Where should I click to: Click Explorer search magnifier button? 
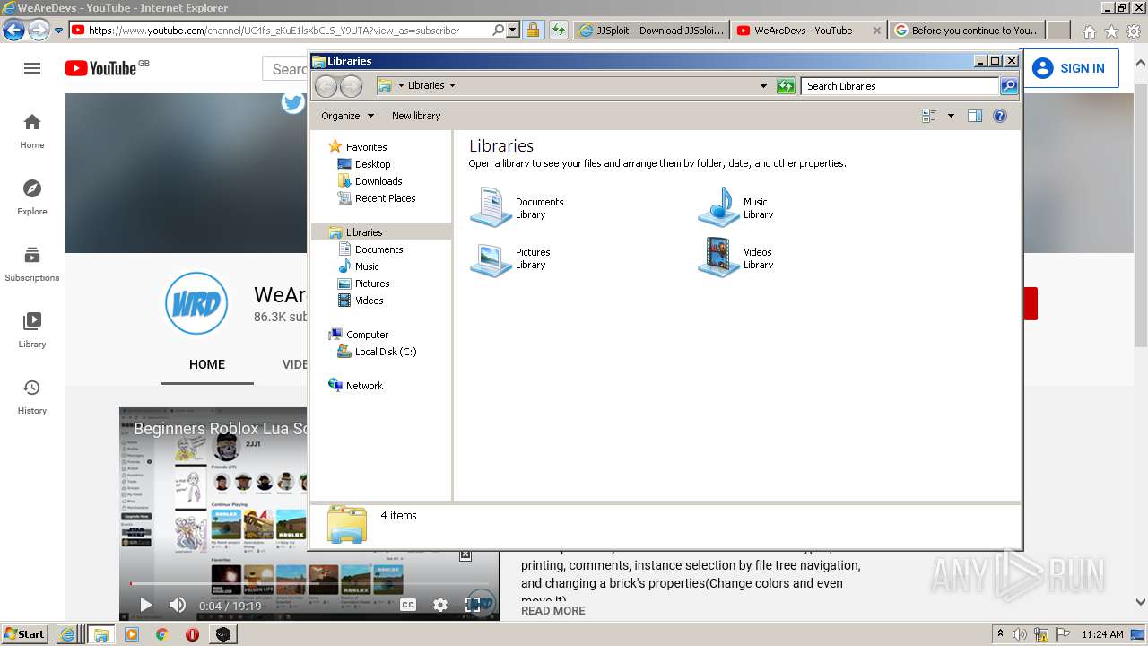click(1009, 86)
